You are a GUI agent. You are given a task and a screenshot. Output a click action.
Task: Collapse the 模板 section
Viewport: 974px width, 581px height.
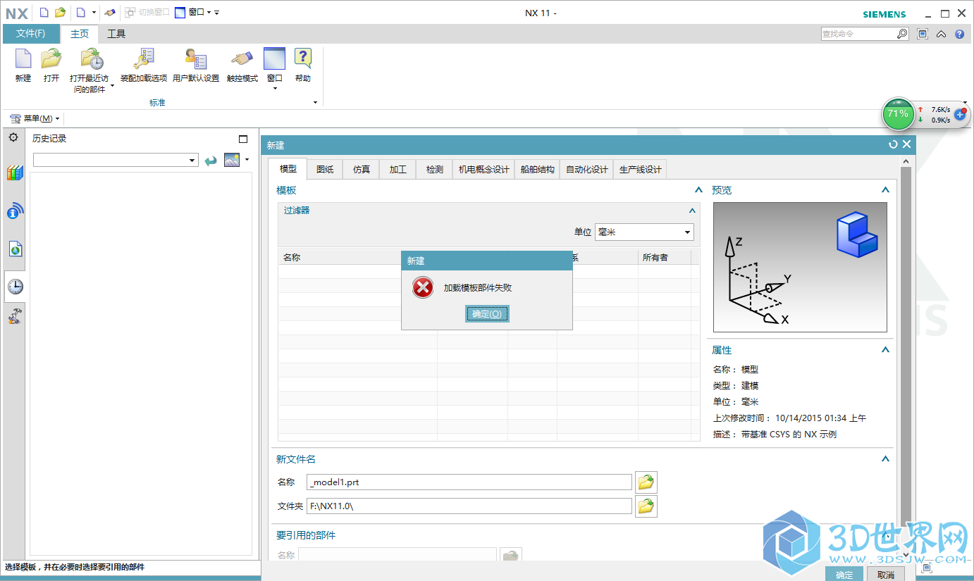point(698,190)
